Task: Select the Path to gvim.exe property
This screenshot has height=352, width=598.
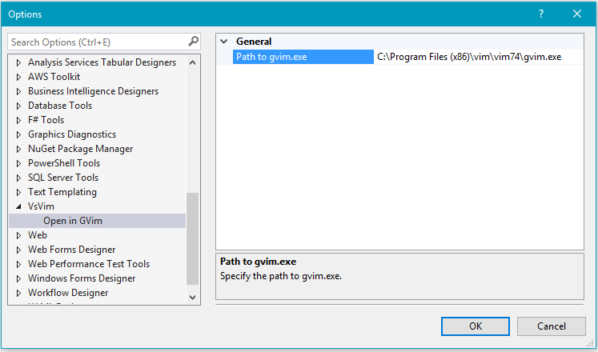Action: [303, 57]
